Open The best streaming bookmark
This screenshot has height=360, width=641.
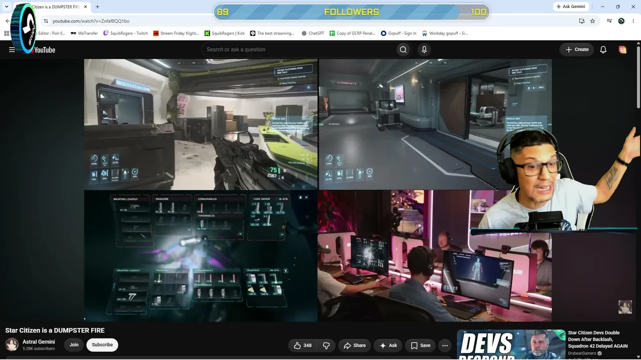272,33
